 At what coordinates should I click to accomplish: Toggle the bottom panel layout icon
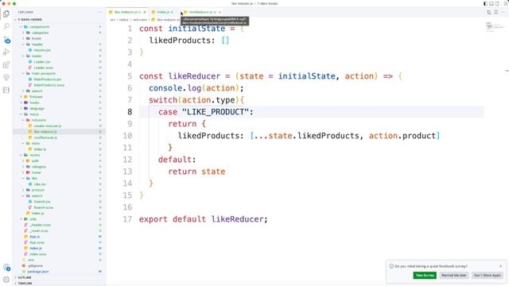[492, 3]
